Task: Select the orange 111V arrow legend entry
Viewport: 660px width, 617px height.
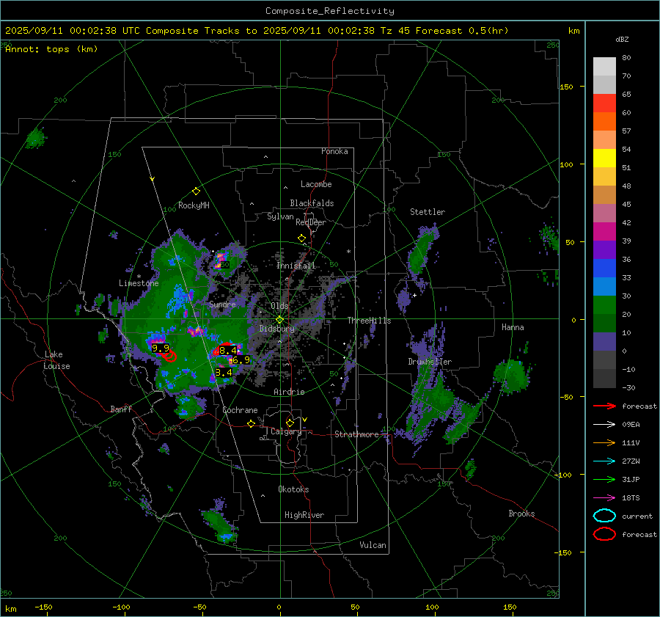Action: (604, 442)
